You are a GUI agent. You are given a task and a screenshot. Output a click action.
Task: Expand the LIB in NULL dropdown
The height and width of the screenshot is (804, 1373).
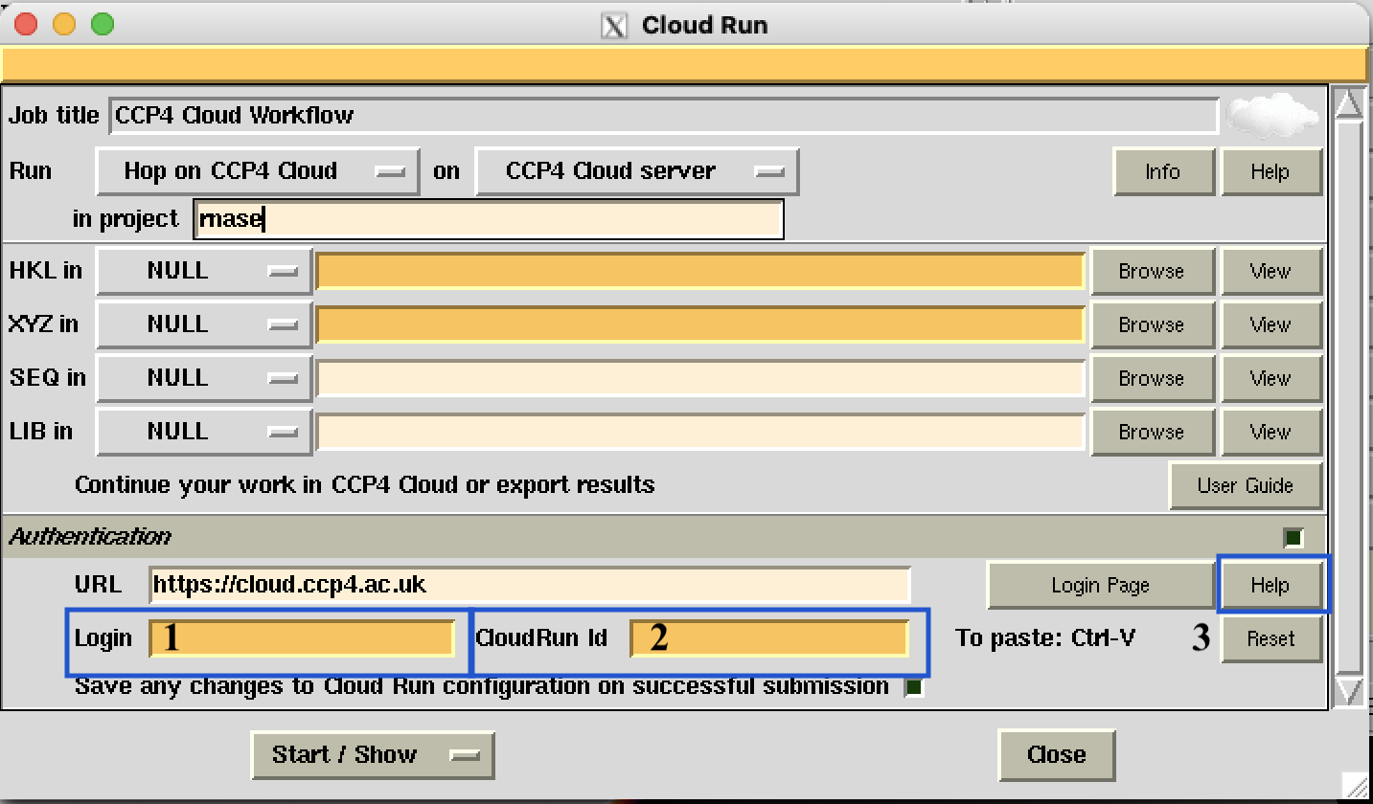(x=202, y=432)
